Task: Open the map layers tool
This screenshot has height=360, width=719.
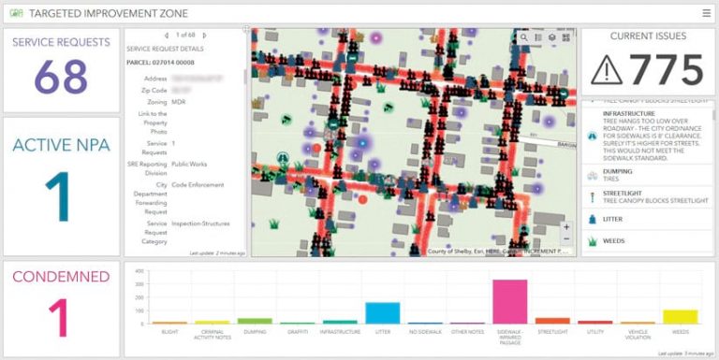Action: click(x=552, y=37)
